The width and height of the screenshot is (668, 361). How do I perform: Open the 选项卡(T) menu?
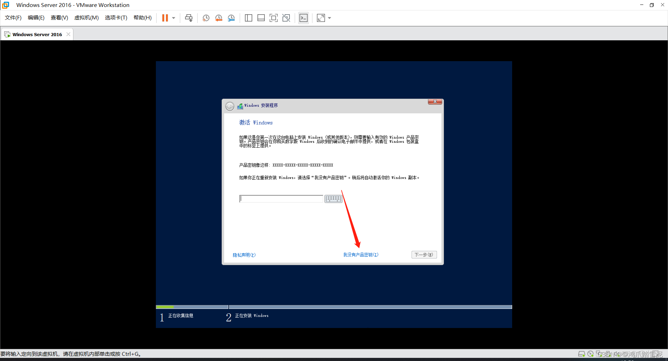(116, 18)
